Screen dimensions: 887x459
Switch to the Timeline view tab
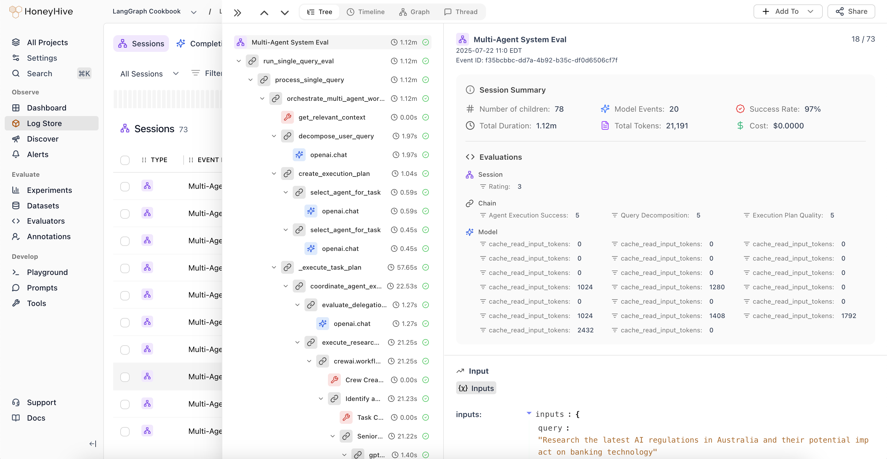(x=365, y=12)
